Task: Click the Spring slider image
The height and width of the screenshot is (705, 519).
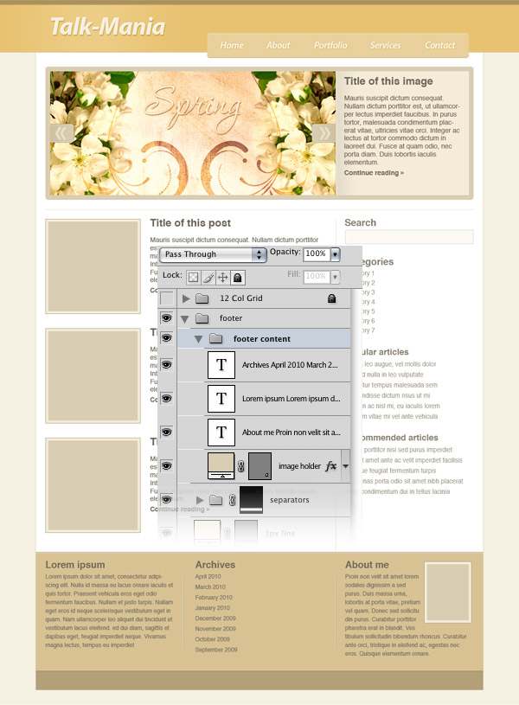Action: tap(193, 133)
